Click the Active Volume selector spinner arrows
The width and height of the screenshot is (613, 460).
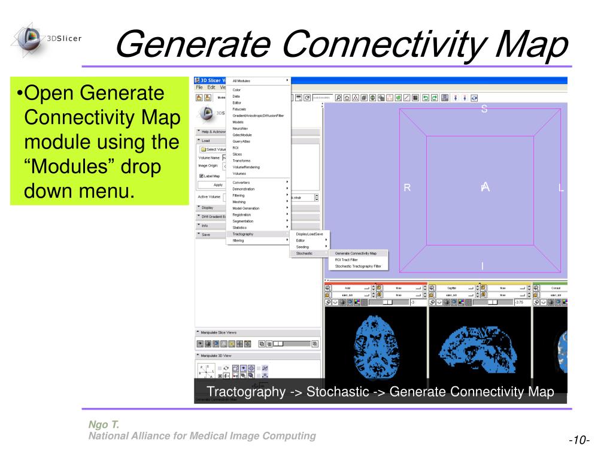tap(316, 198)
